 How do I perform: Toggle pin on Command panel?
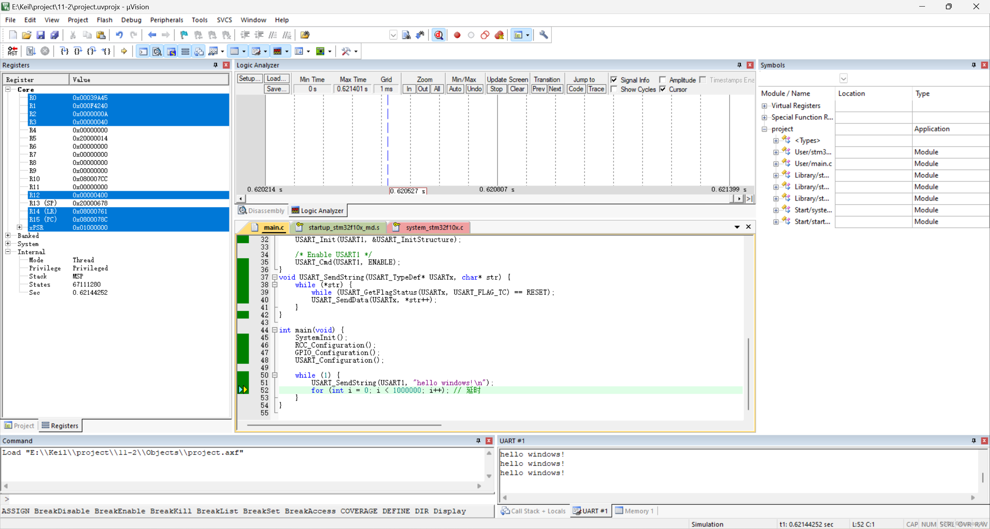(x=478, y=441)
